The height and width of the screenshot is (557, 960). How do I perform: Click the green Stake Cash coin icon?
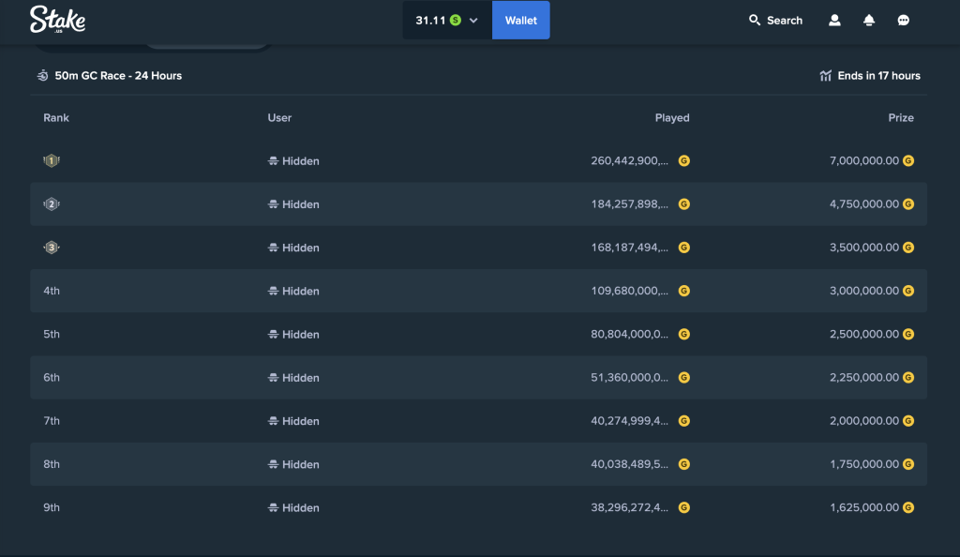pos(456,21)
